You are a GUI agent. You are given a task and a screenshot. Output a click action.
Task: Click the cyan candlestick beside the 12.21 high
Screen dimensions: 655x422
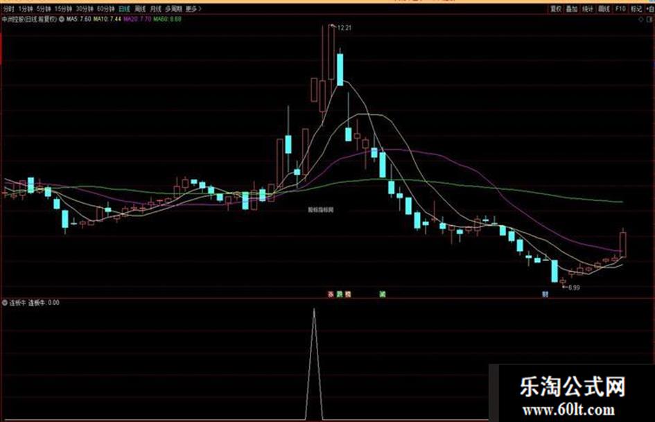(x=340, y=69)
